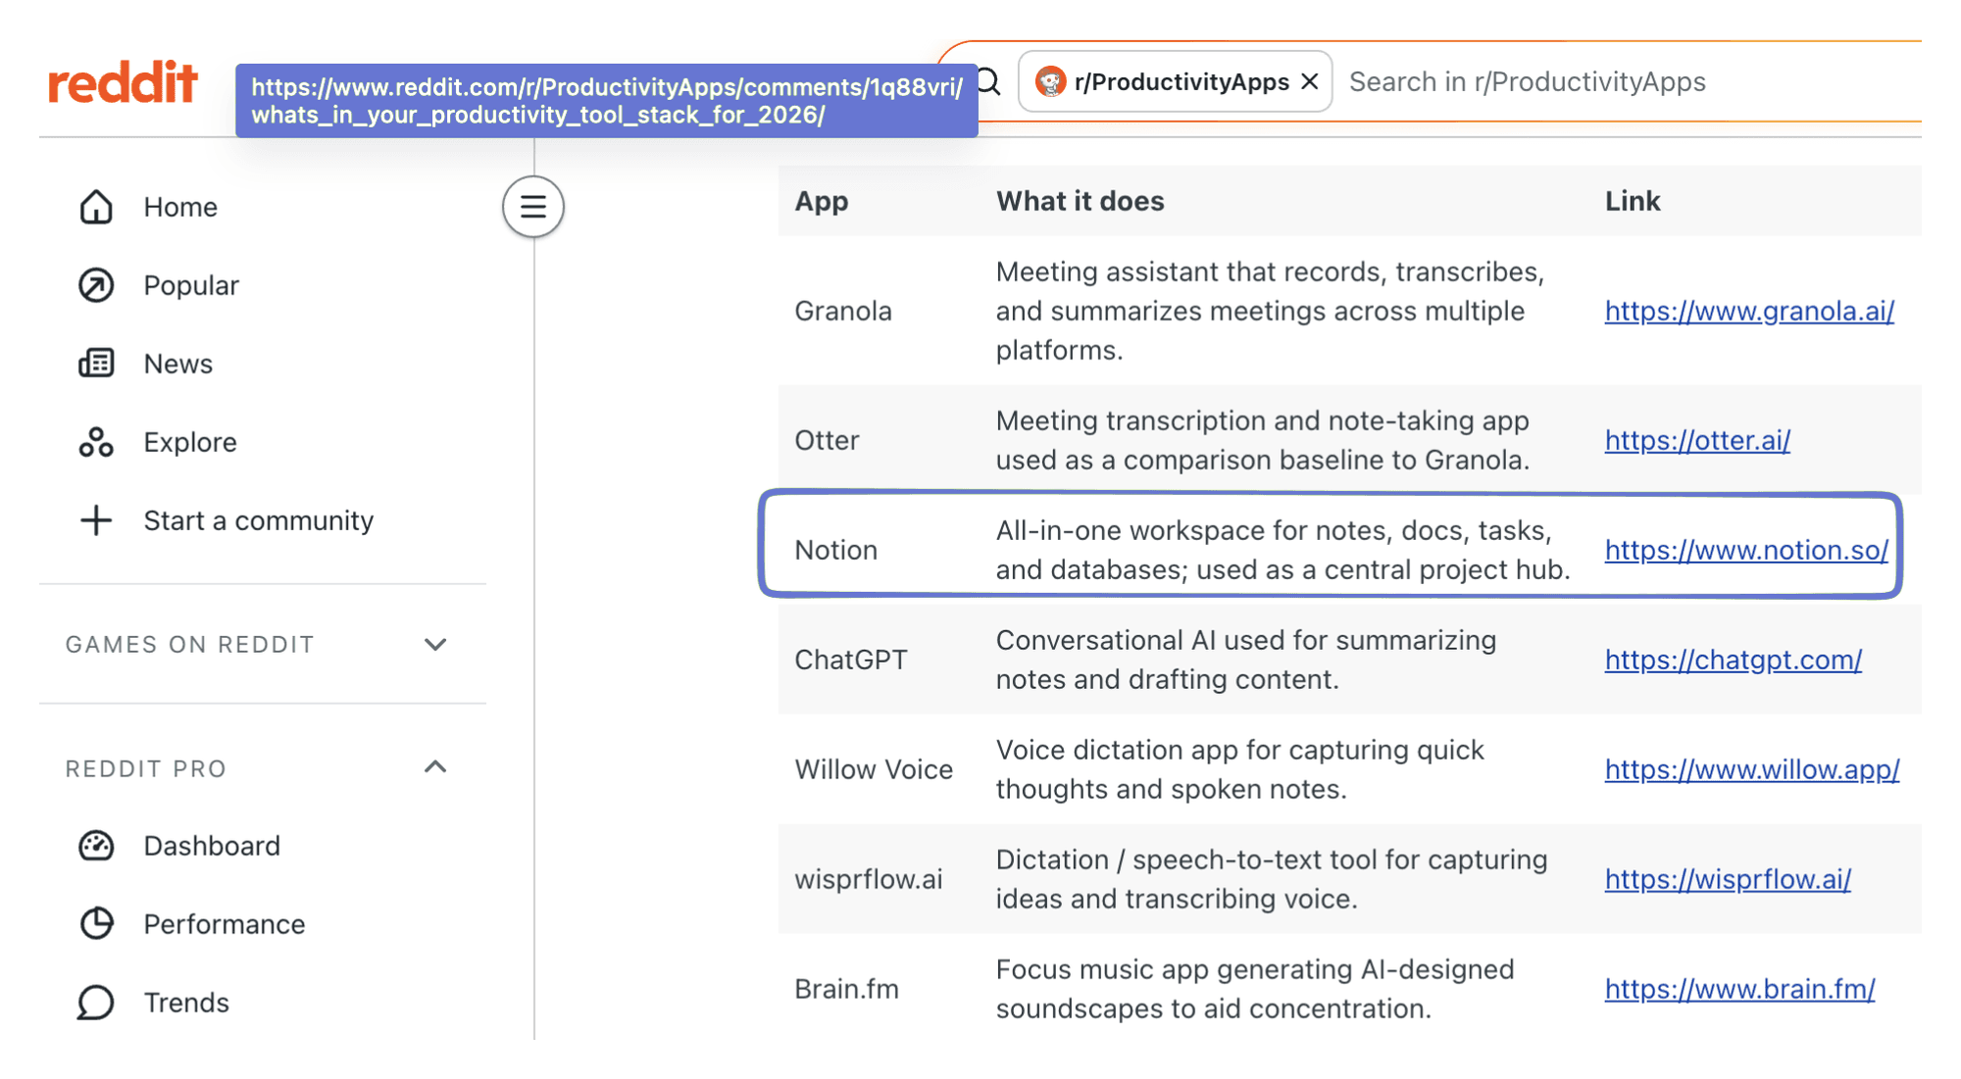1961x1079 pixels.
Task: Click the Brain.fm app name cell
Action: click(846, 989)
